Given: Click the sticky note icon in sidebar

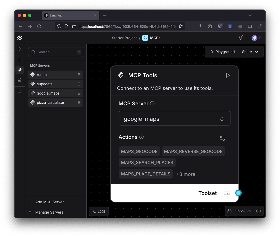Looking at the screenshot, I should pos(20,91).
